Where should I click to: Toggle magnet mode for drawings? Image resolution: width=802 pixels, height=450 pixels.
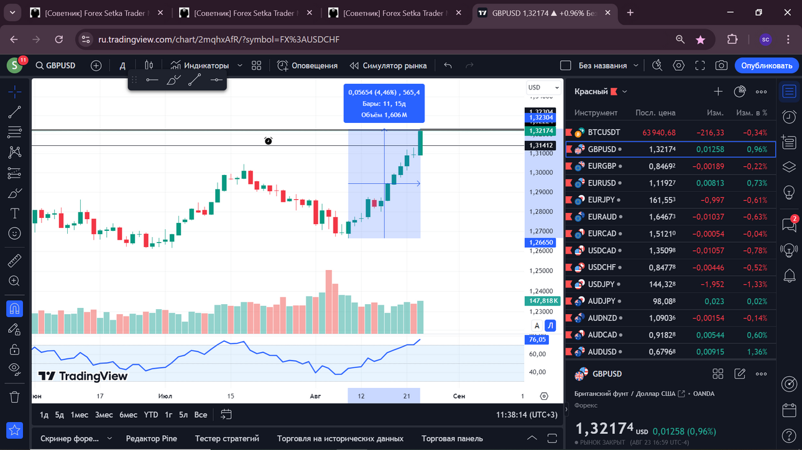(x=15, y=308)
